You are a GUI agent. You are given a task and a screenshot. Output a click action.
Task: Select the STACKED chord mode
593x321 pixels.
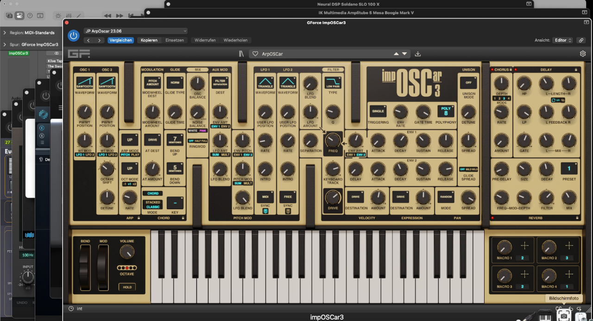pyautogui.click(x=153, y=202)
